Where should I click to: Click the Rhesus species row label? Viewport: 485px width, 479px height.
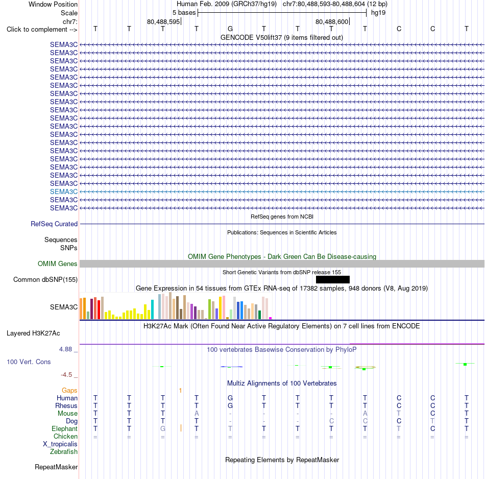(66, 405)
